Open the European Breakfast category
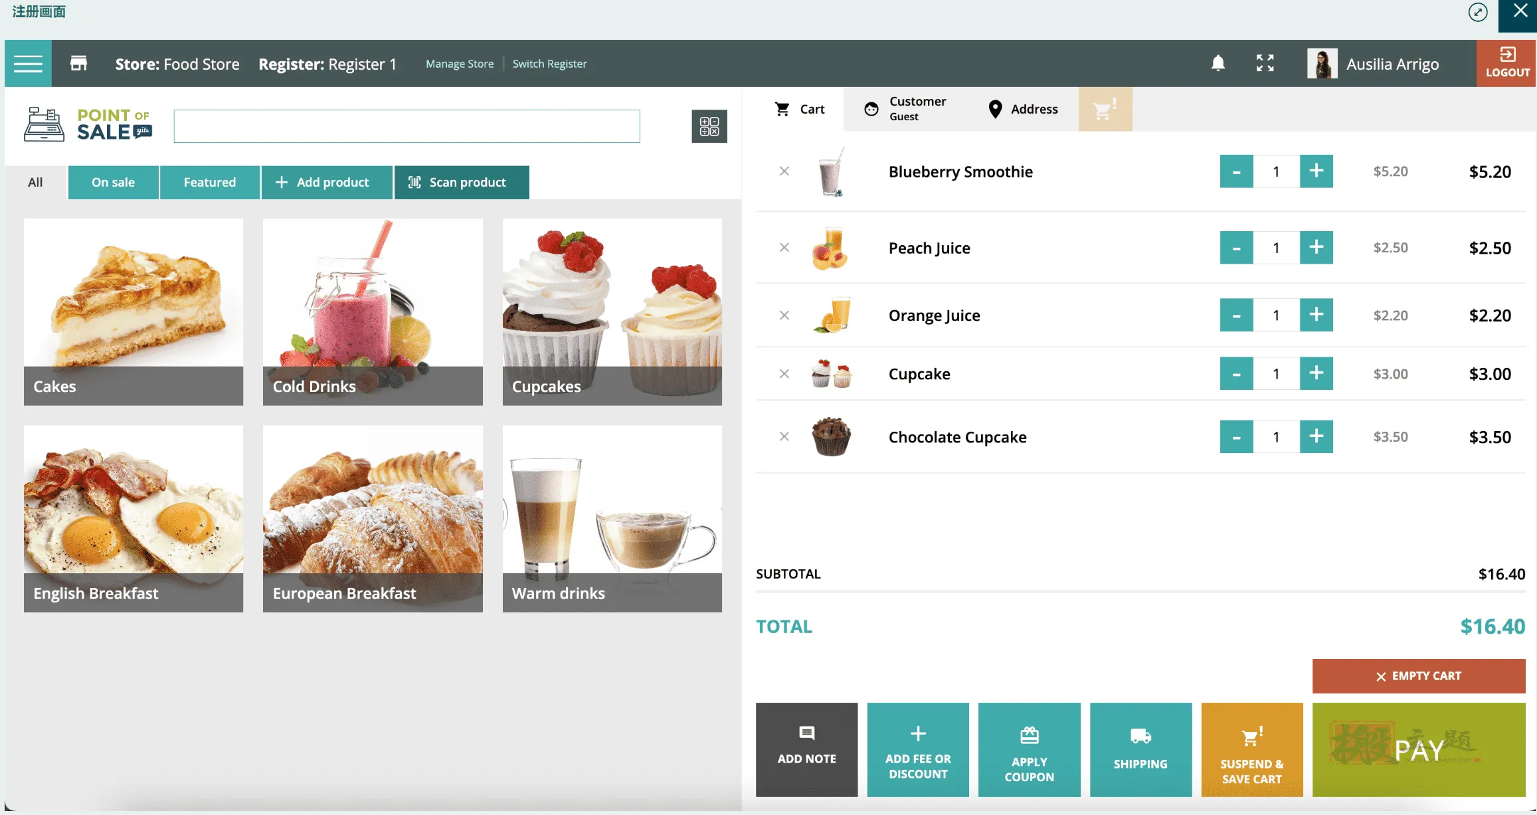The image size is (1537, 815). click(x=373, y=519)
